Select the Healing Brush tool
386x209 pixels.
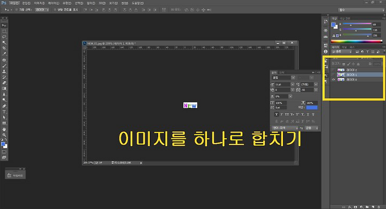tap(4, 60)
